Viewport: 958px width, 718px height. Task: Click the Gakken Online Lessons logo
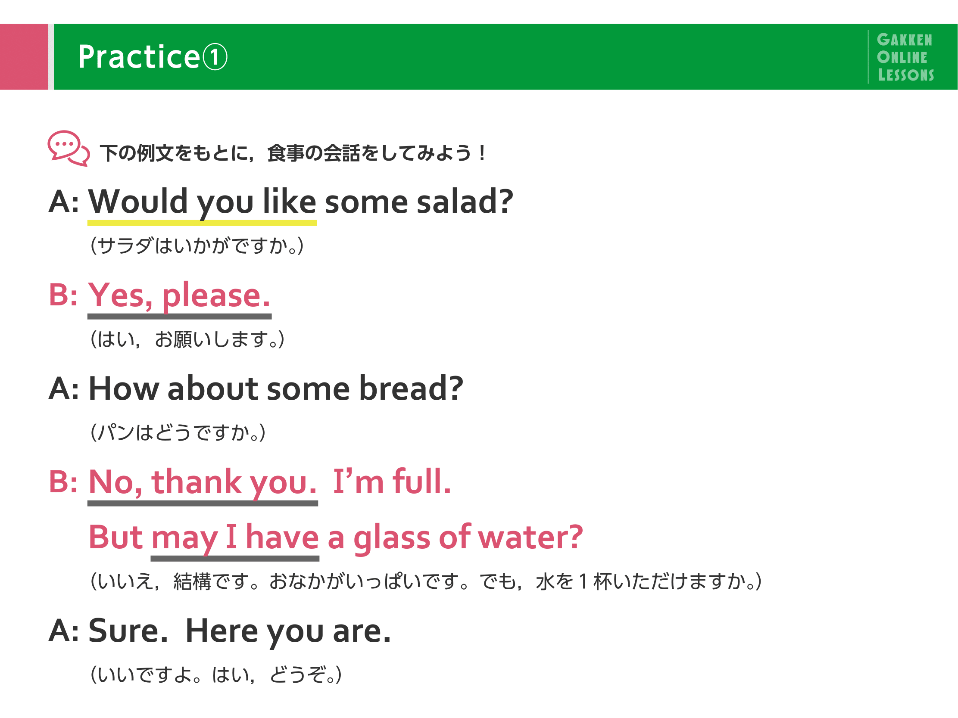point(905,57)
